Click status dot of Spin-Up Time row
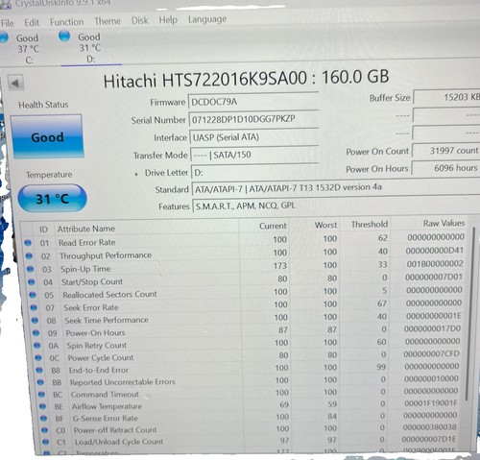This screenshot has width=480, height=460. point(30,269)
